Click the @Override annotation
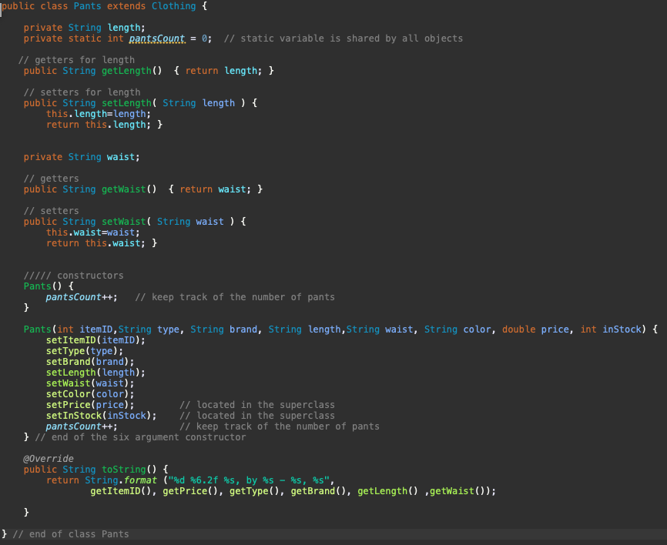Screen dimensions: 667x545 point(49,459)
